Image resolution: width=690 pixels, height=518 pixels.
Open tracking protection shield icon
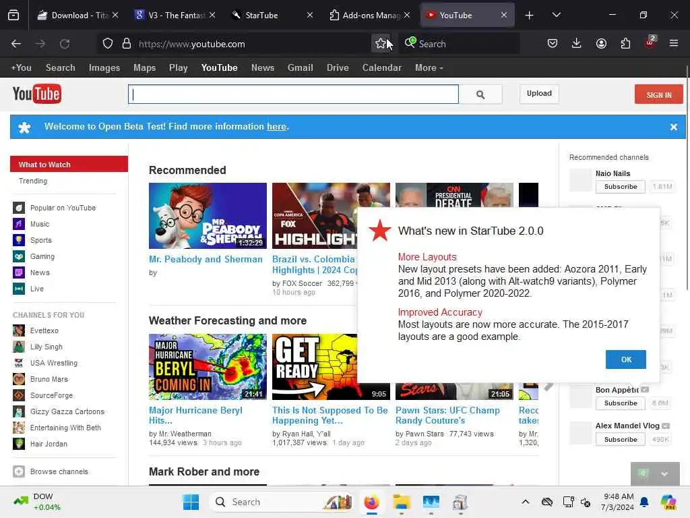click(x=108, y=44)
